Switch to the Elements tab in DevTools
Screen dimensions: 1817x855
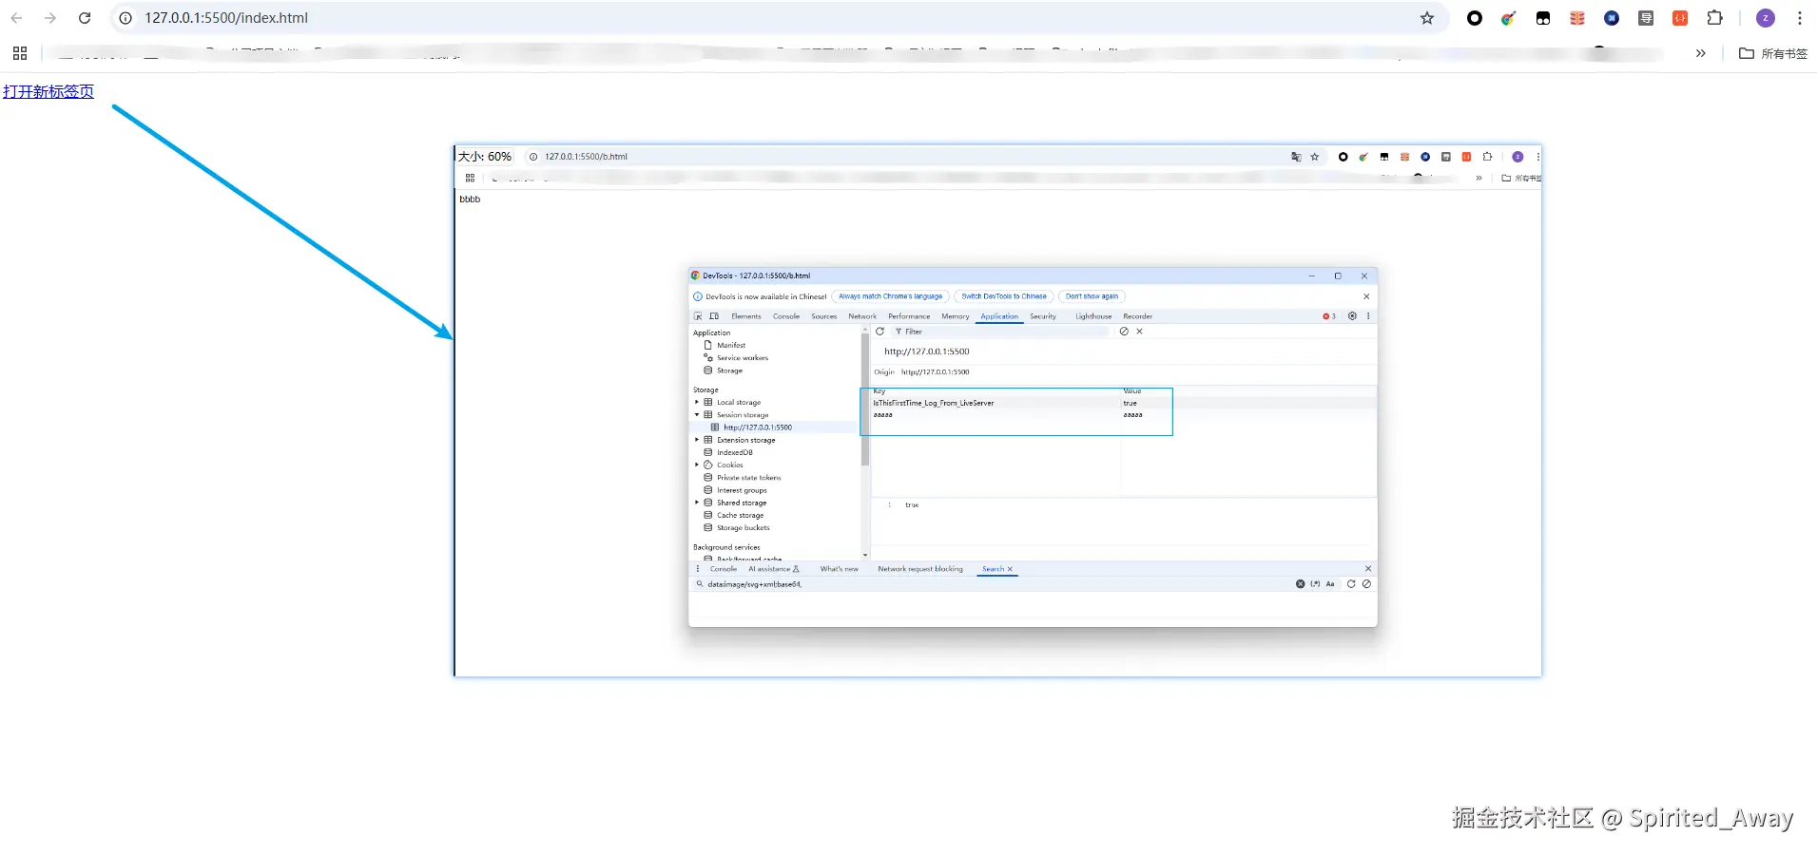click(x=746, y=316)
